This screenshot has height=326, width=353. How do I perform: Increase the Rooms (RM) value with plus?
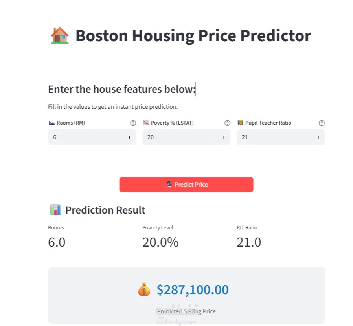129,137
